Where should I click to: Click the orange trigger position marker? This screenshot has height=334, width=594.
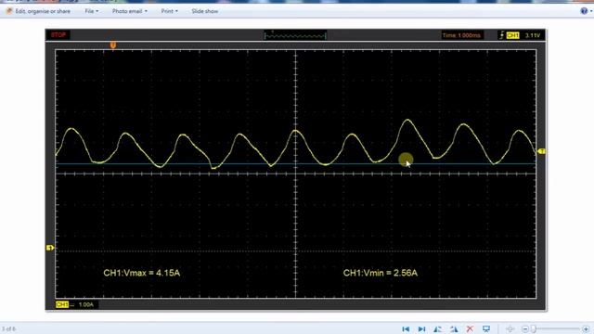(113, 45)
